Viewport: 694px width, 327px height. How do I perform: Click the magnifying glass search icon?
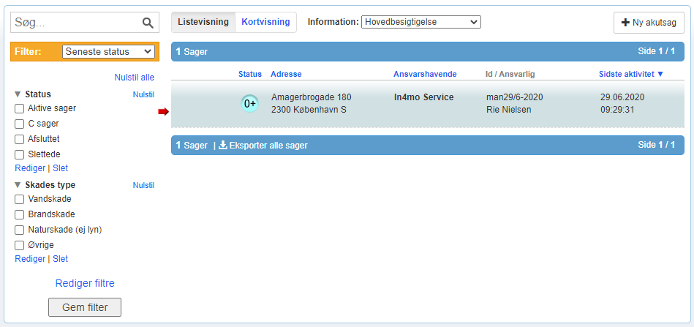(148, 23)
